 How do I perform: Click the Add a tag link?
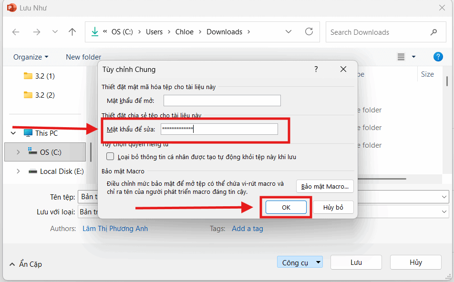coord(247,228)
